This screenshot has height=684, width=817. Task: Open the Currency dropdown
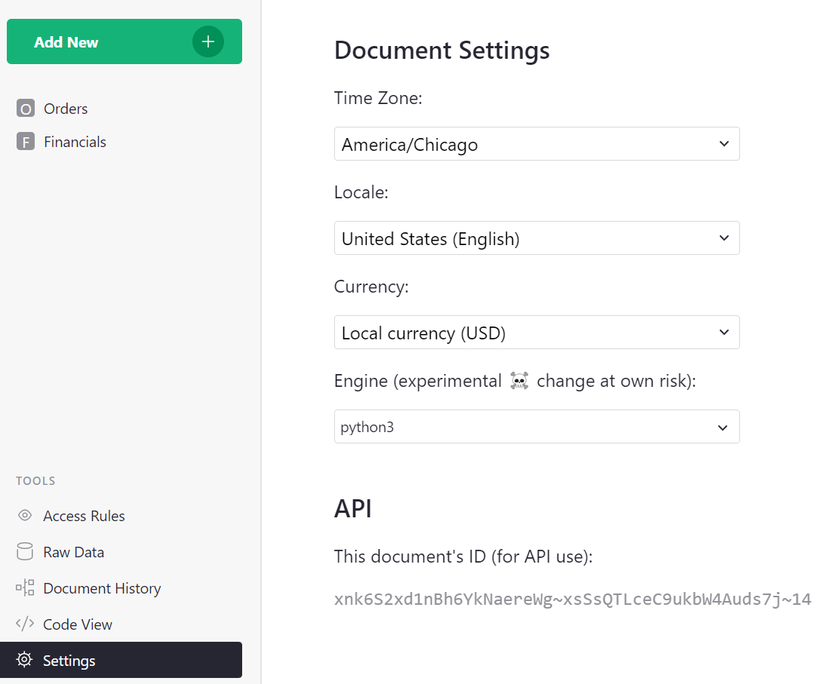(536, 332)
